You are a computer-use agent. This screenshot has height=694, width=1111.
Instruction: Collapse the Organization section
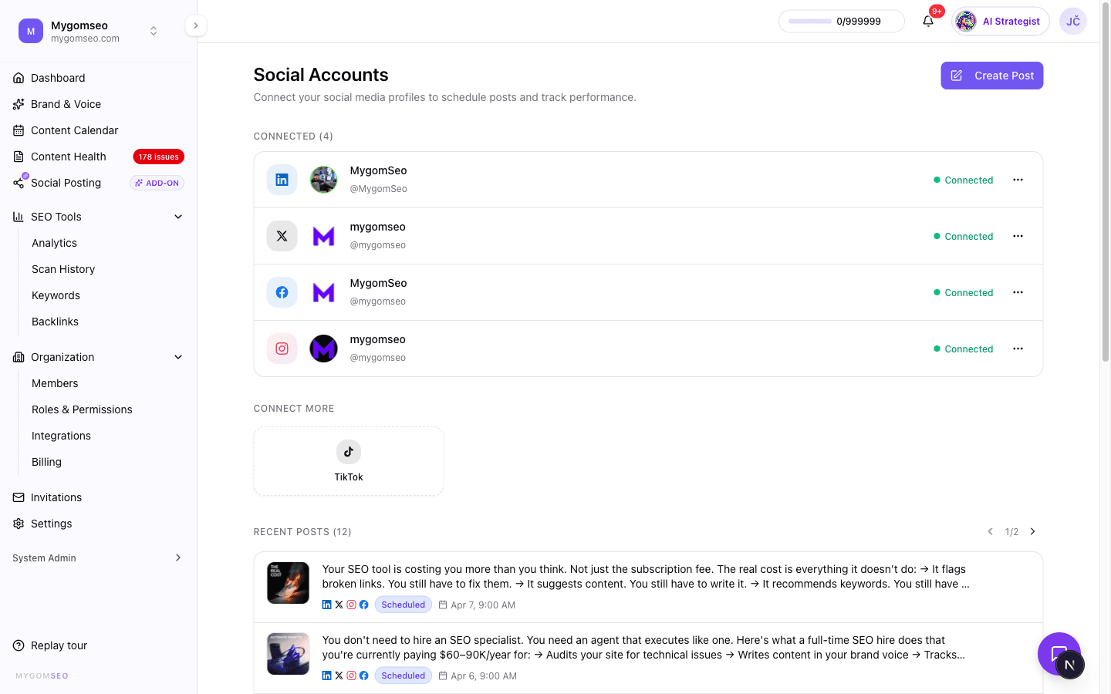[178, 357]
